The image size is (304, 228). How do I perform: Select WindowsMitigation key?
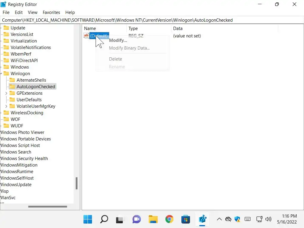coord(19,165)
